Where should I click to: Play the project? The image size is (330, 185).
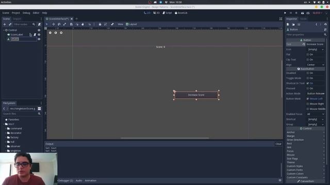click(x=285, y=13)
